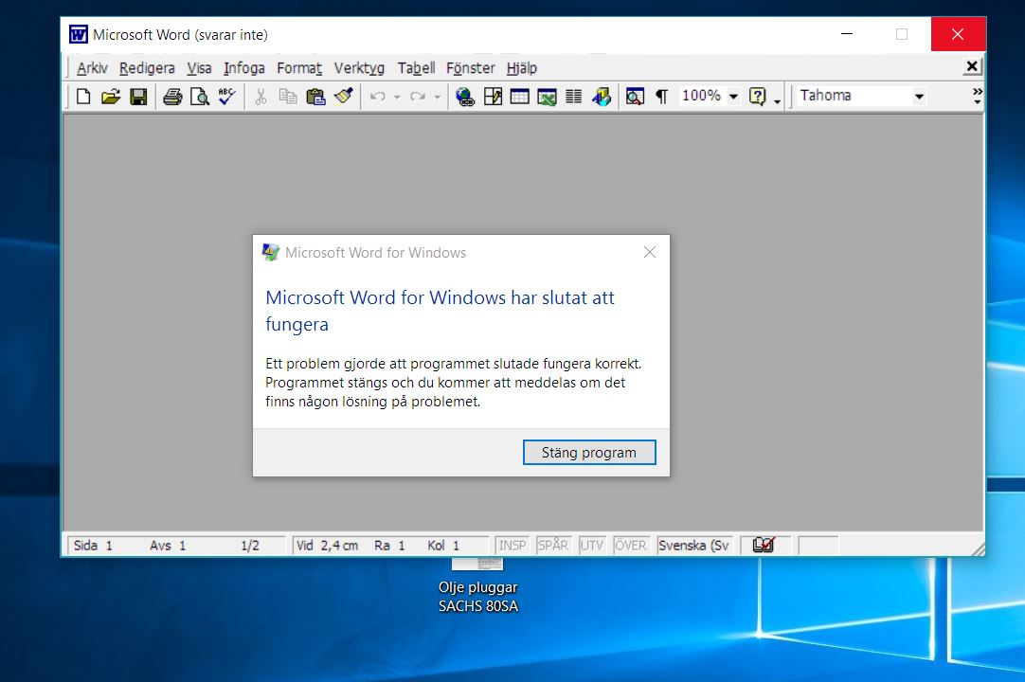The width and height of the screenshot is (1025, 682).
Task: Open the Redigera menu
Action: (147, 68)
